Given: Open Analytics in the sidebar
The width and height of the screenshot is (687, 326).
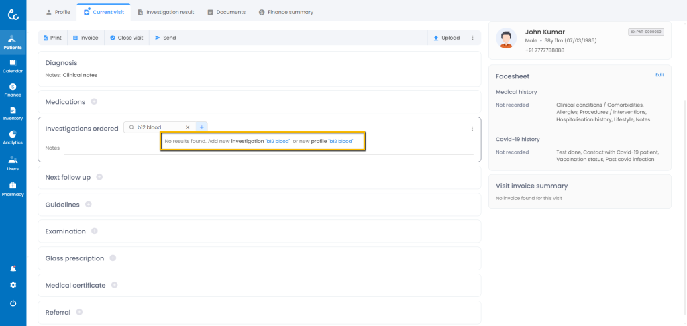Looking at the screenshot, I should (x=13, y=138).
